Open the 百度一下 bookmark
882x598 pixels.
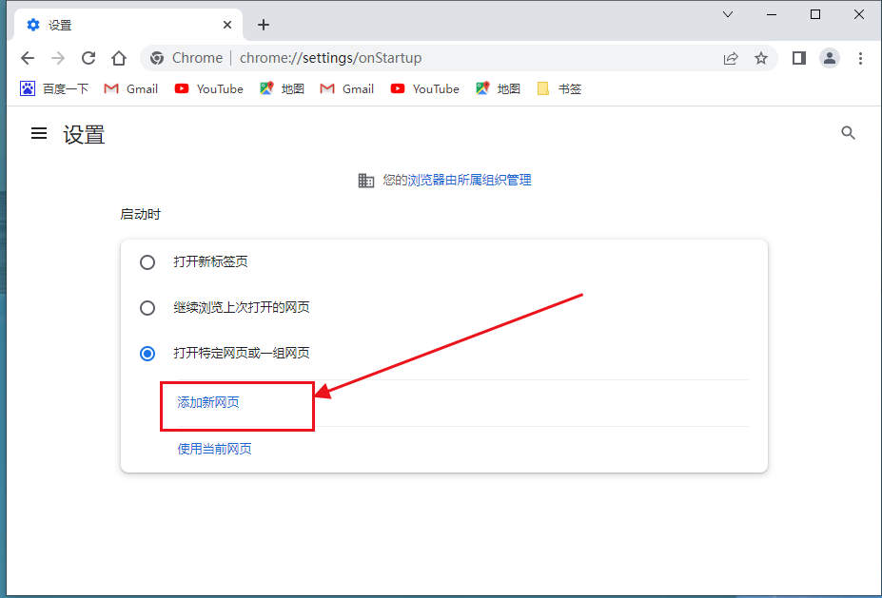54,88
